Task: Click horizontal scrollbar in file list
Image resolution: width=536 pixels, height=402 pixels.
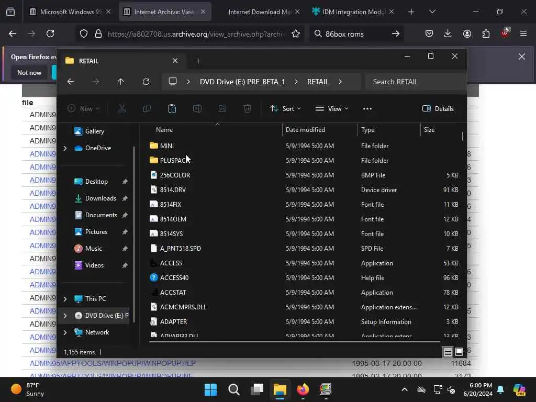Action: (295, 341)
